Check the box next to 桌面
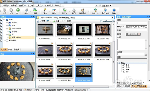The height and width of the screenshot is (91, 150). pyautogui.click(x=1, y=20)
